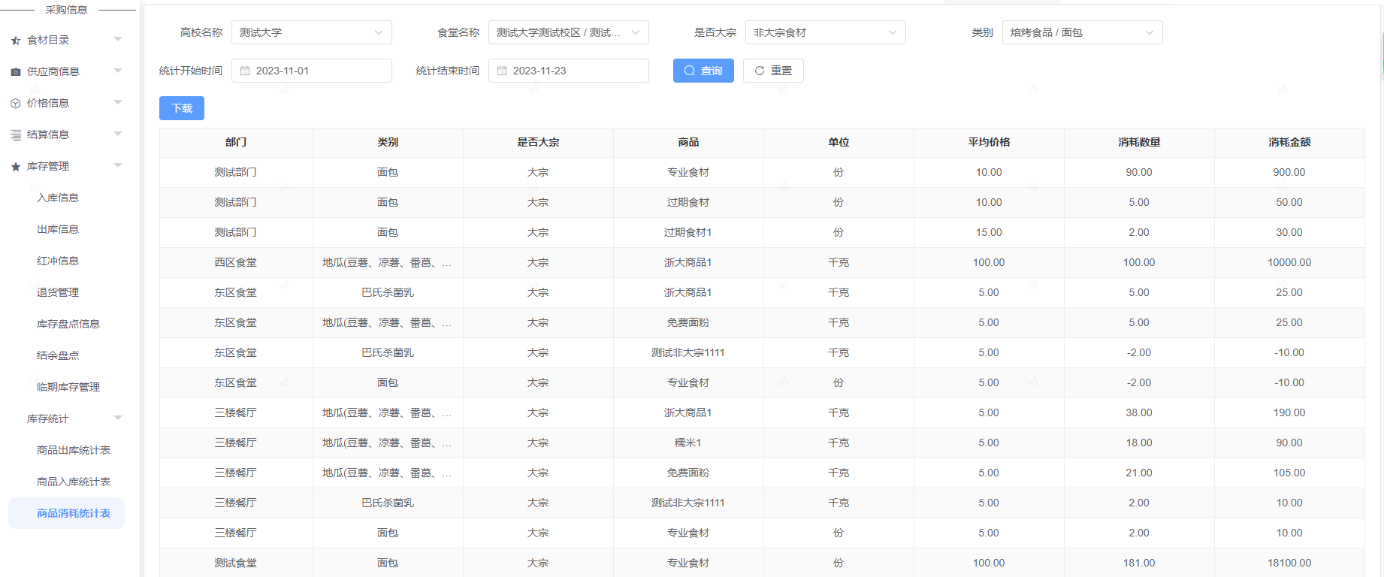Image resolution: width=1384 pixels, height=577 pixels.
Task: Click the star icon beside 食材目录
Action: click(x=15, y=41)
